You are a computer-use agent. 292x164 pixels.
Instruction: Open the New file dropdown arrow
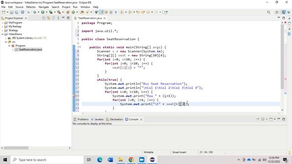[7, 12]
